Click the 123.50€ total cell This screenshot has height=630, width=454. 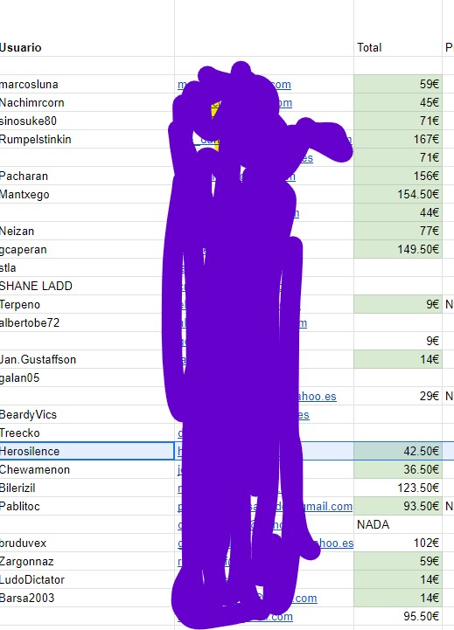398,488
